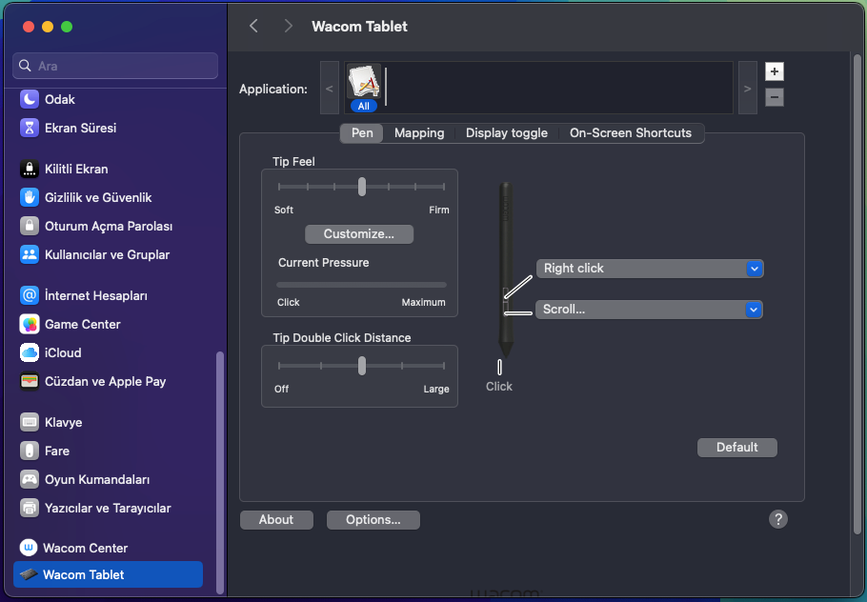Click the pen illustration

[505, 271]
